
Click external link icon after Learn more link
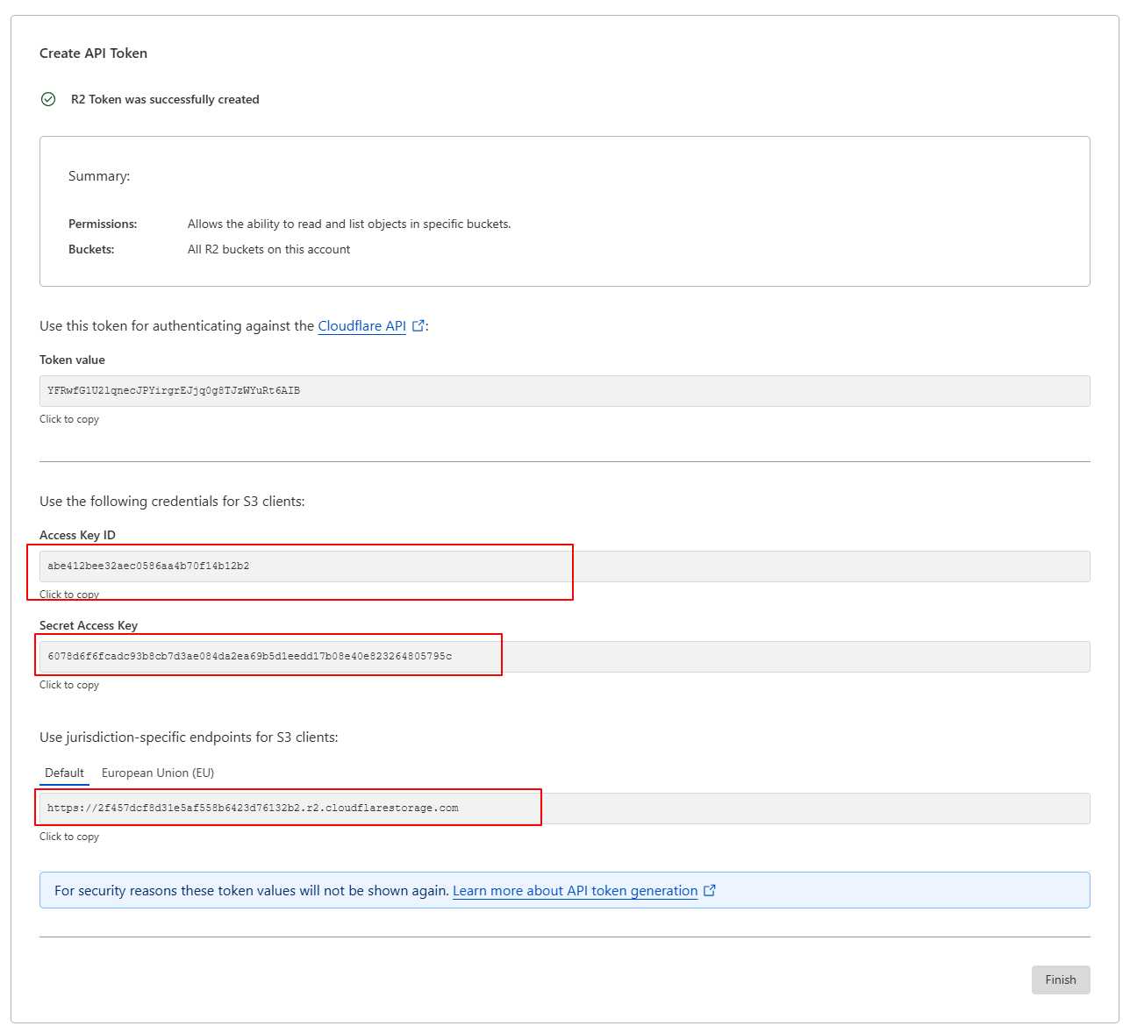click(x=710, y=890)
